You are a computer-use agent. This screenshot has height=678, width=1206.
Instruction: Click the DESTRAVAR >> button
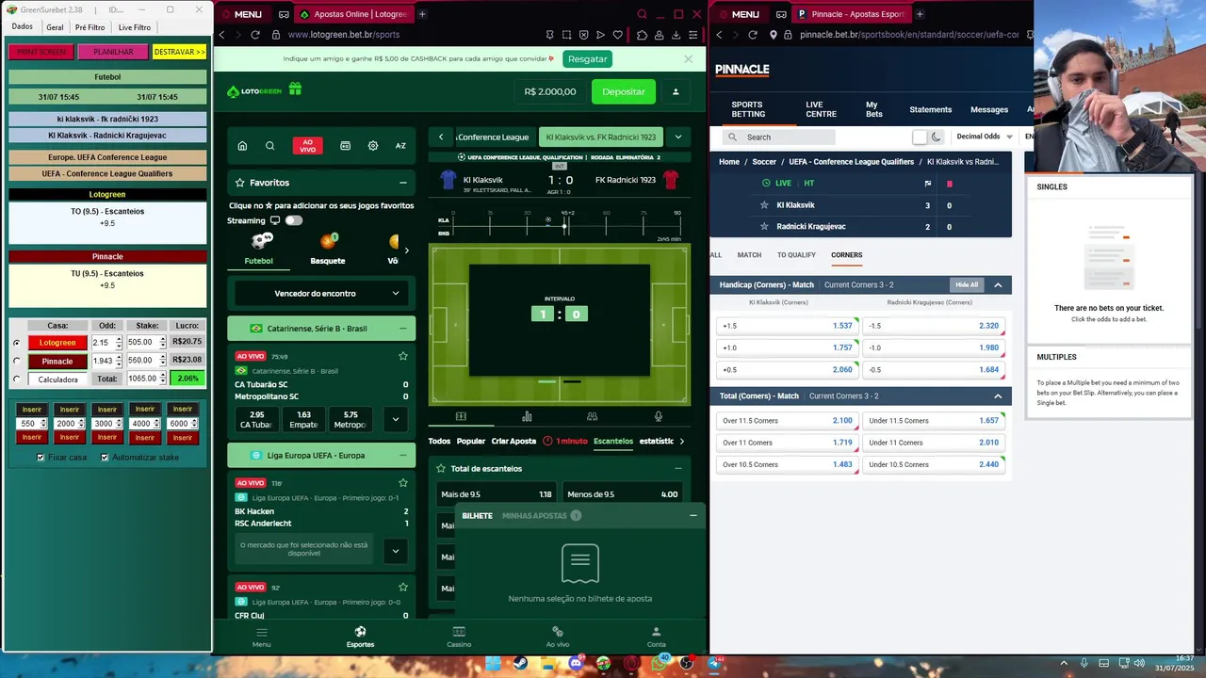coord(179,52)
